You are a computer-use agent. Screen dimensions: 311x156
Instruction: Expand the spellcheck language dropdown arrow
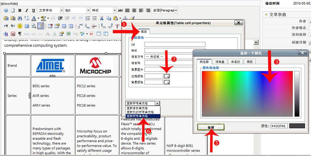(87, 34)
